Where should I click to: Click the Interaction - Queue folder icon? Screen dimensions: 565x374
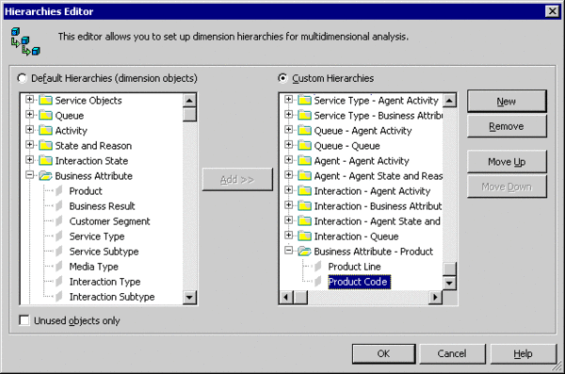click(304, 236)
